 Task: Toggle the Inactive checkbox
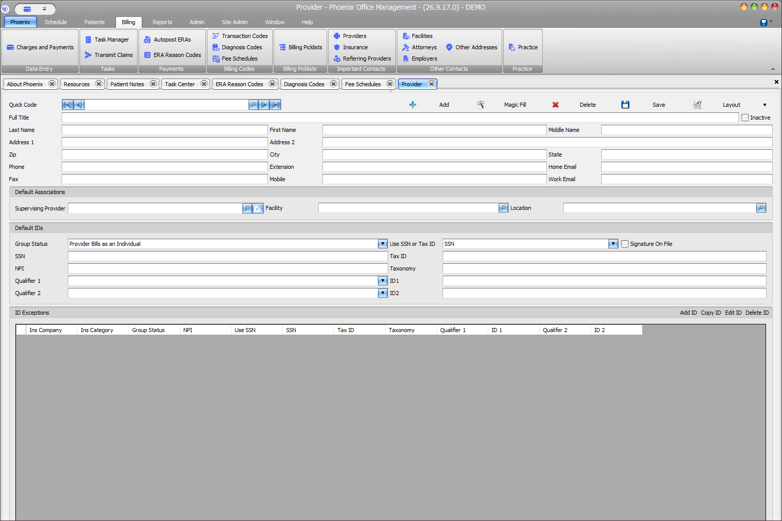(x=745, y=118)
